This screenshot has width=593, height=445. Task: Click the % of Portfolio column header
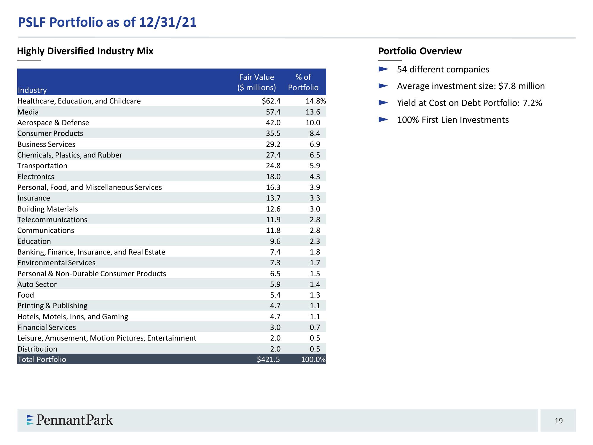point(303,82)
